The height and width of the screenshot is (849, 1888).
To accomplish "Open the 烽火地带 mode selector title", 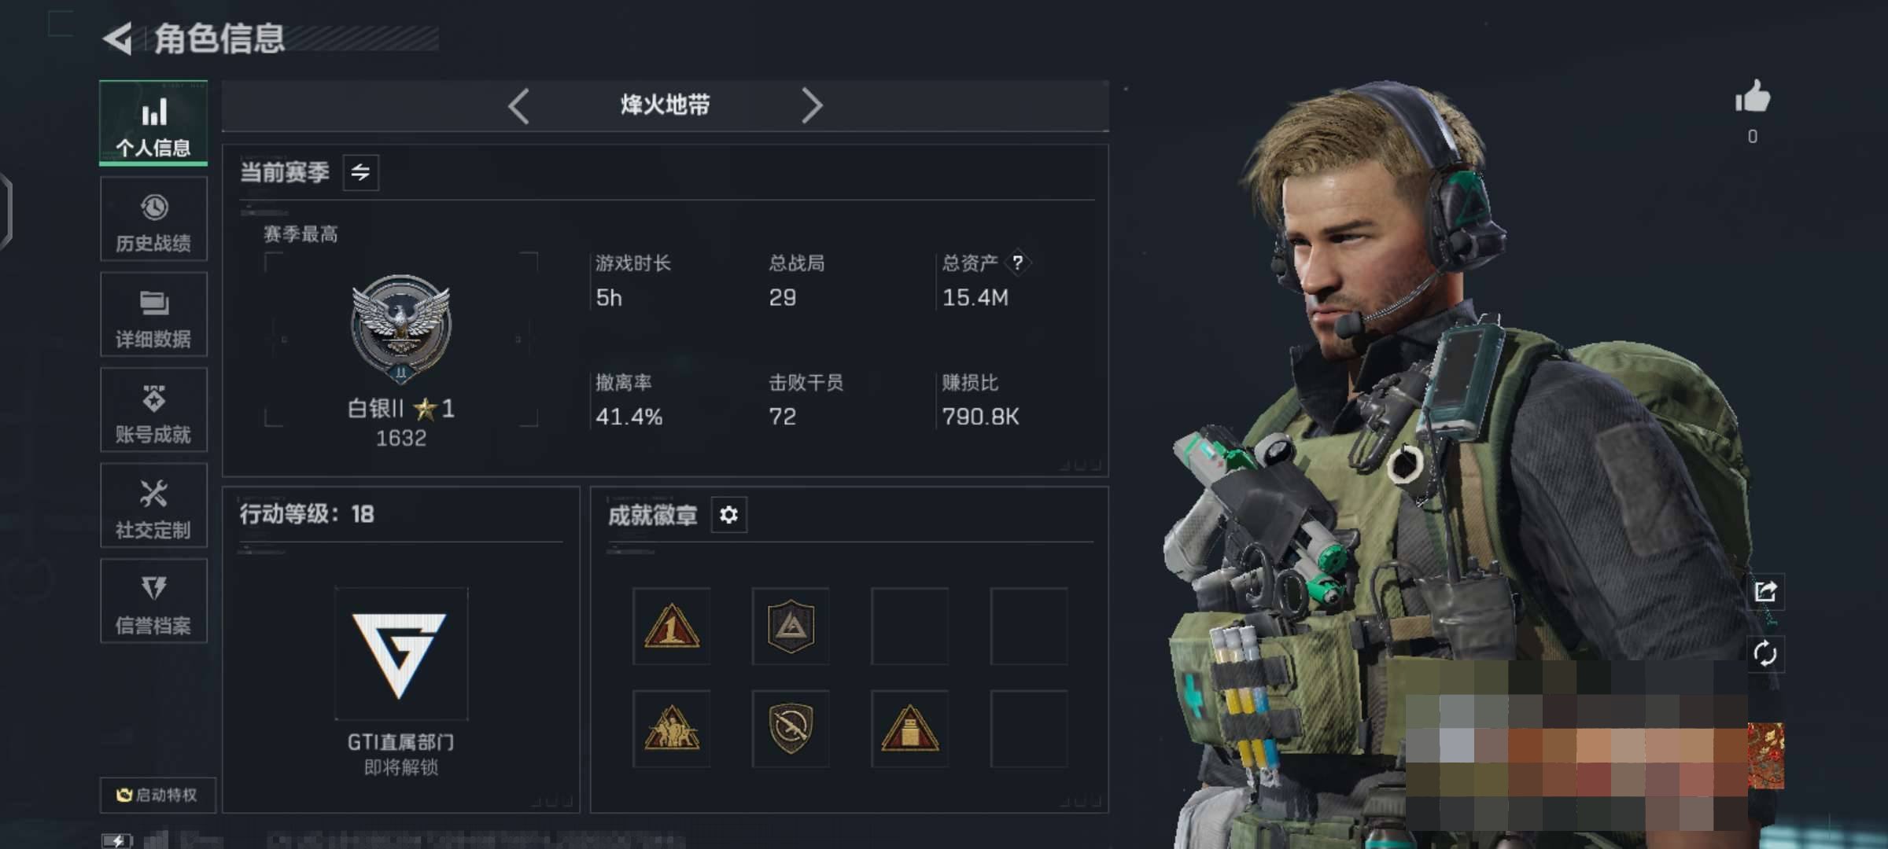I will pyautogui.click(x=665, y=105).
